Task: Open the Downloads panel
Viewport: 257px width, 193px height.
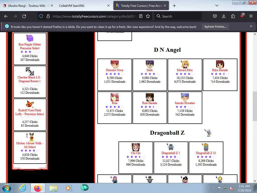Action: [224, 16]
